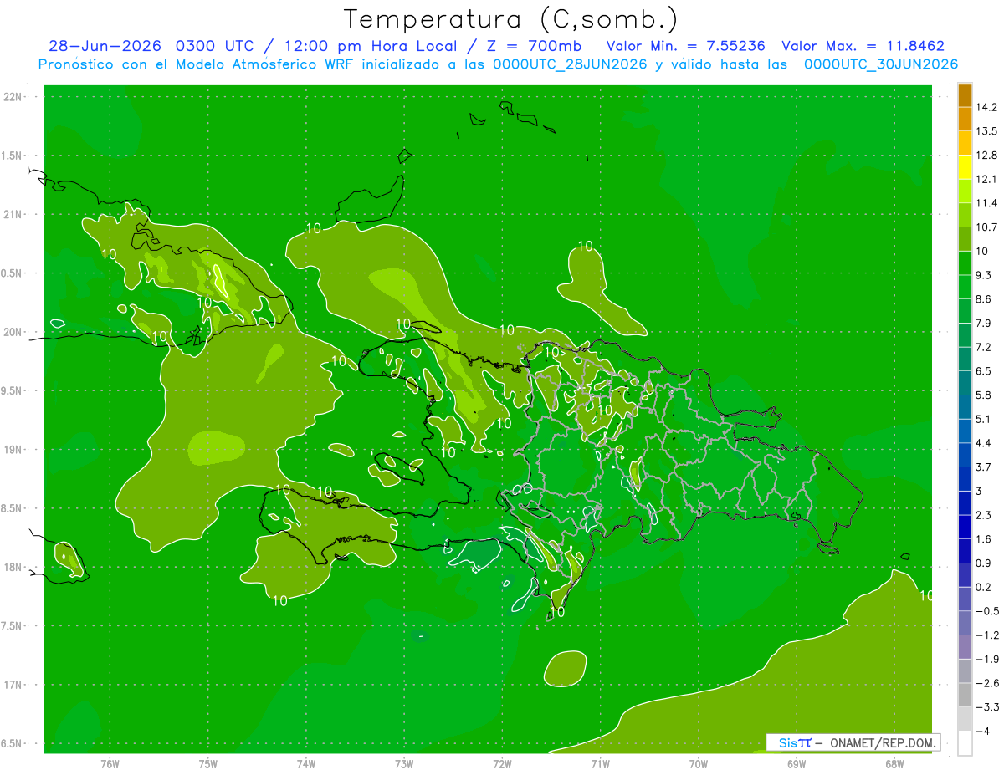The height and width of the screenshot is (775, 1004).
Task: Click initialization stamp "0000UTC_28JUN2026"
Action: (569, 64)
